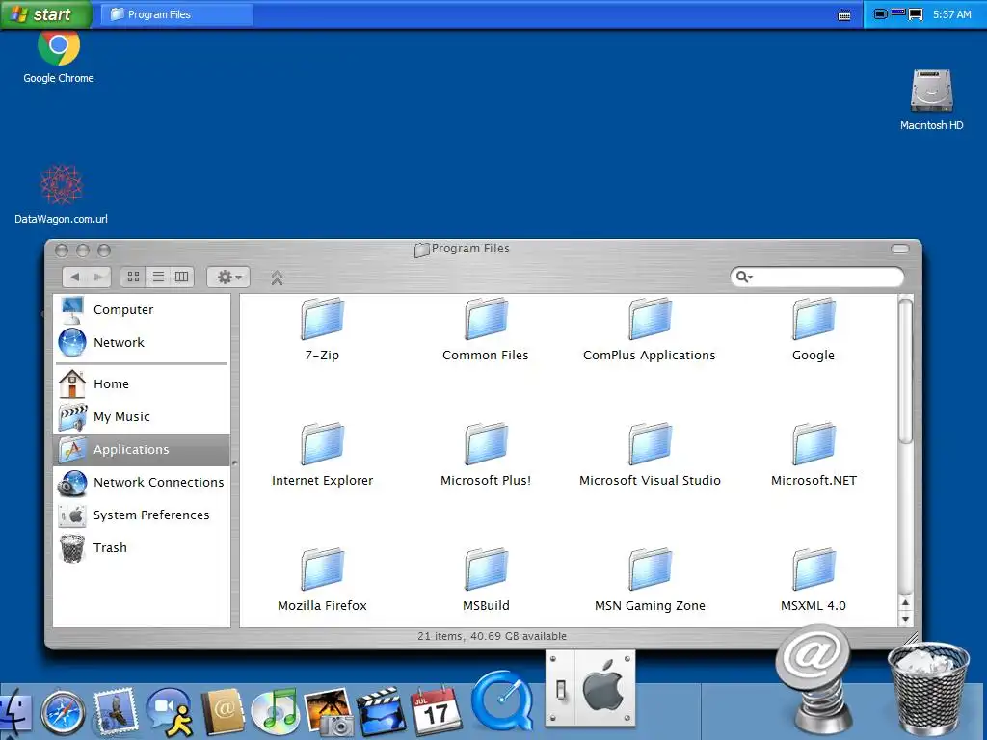Launch QuickTime Player from dock

[501, 702]
